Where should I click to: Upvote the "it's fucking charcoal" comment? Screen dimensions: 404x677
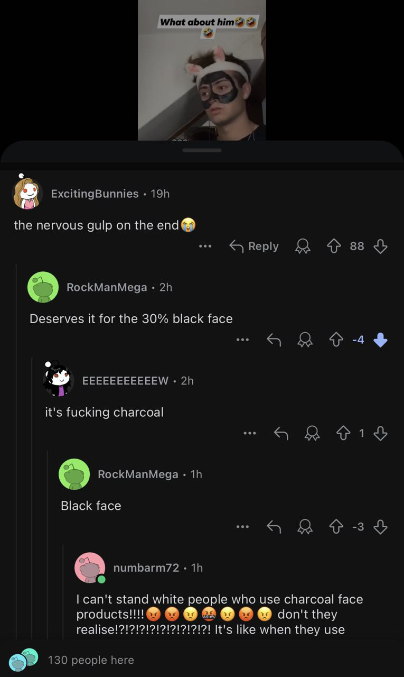tap(343, 434)
